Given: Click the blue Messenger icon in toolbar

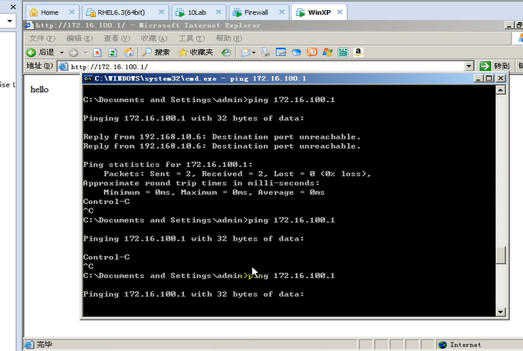Looking at the screenshot, I should point(296,52).
